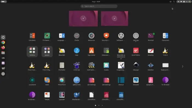Open Files manager from the dock
This screenshot has height=108, width=192.
[3, 53]
